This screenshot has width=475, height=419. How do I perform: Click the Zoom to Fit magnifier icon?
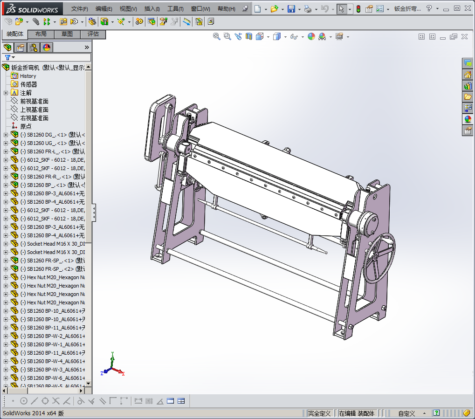217,36
